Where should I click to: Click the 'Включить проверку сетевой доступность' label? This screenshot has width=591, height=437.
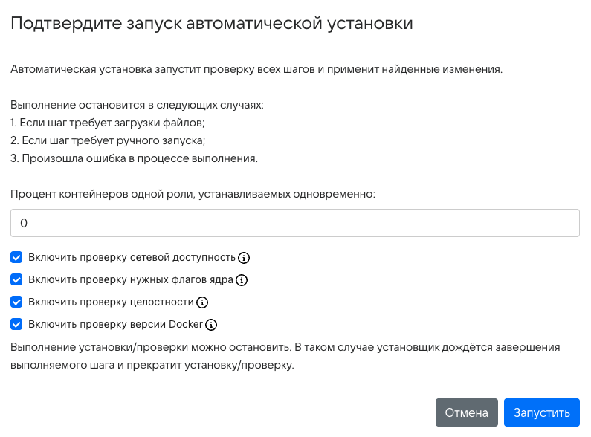pos(131,258)
